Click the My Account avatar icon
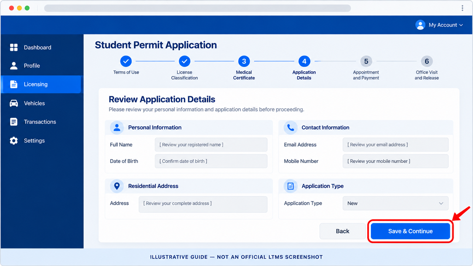This screenshot has height=266, width=473. [x=420, y=25]
